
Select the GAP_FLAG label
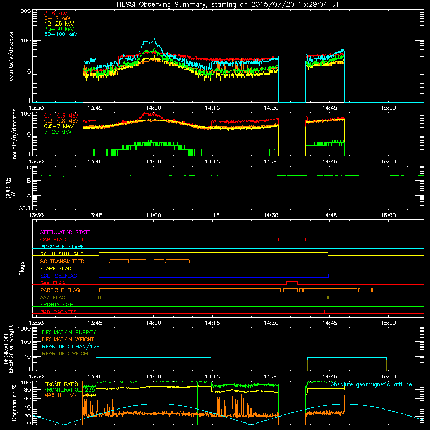53,239
